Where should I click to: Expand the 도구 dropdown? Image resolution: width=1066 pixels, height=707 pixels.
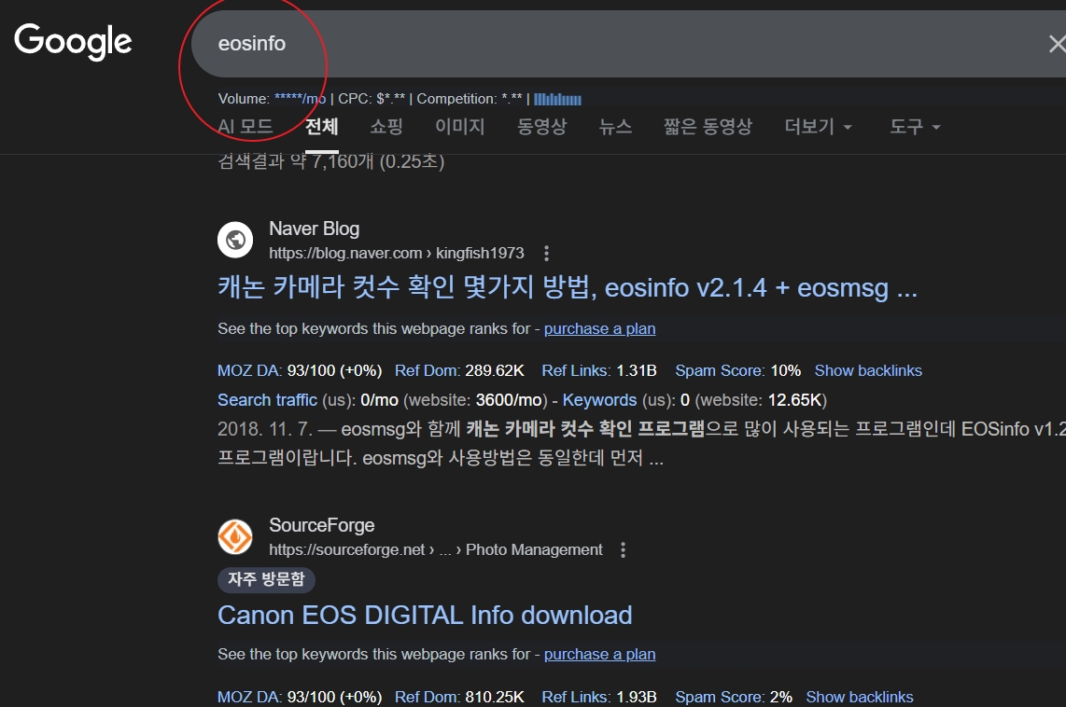(x=915, y=126)
